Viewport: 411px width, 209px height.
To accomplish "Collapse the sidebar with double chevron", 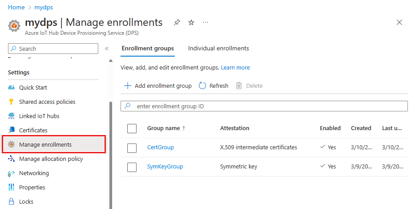I will click(107, 49).
